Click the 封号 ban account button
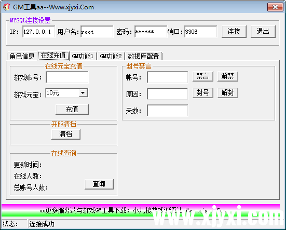 203,93
